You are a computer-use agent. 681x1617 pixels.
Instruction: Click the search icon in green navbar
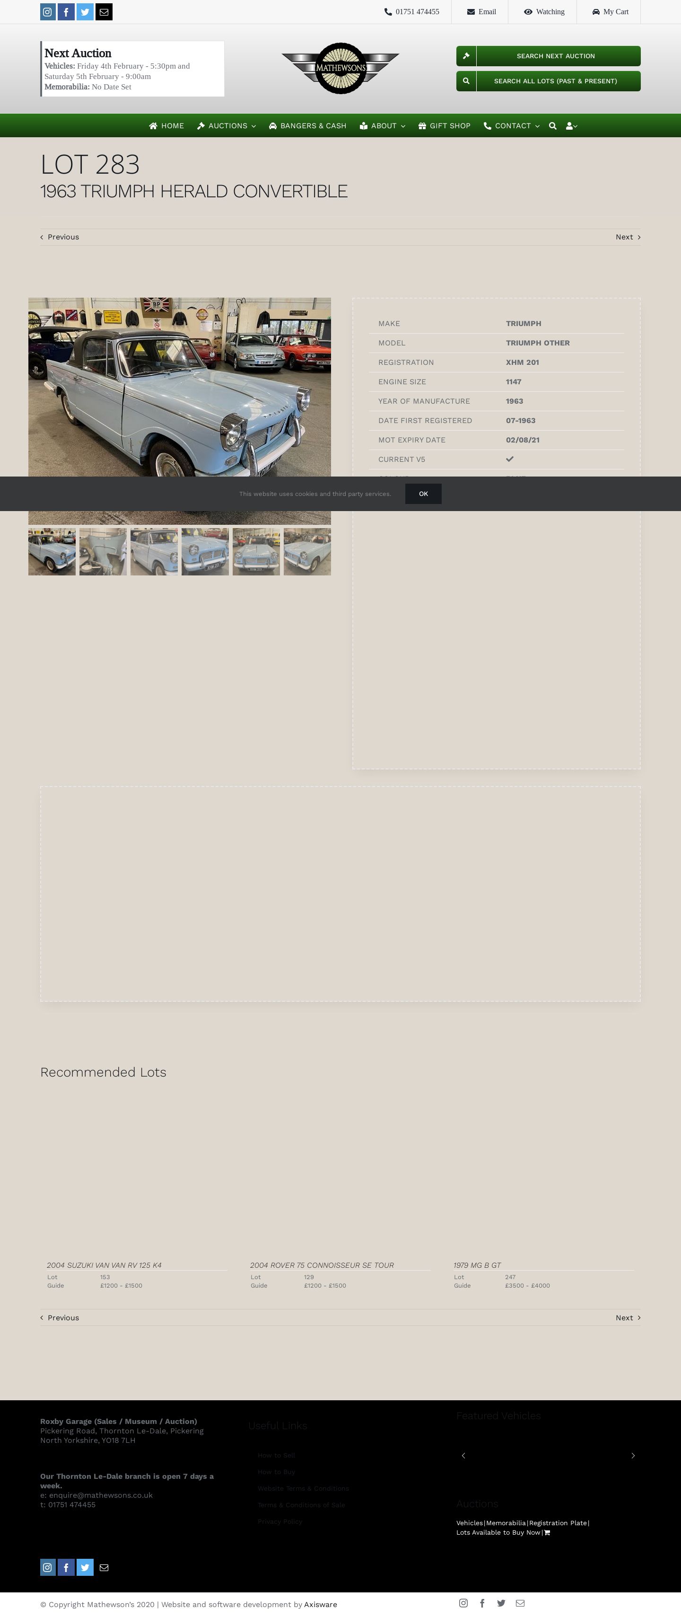pyautogui.click(x=552, y=125)
